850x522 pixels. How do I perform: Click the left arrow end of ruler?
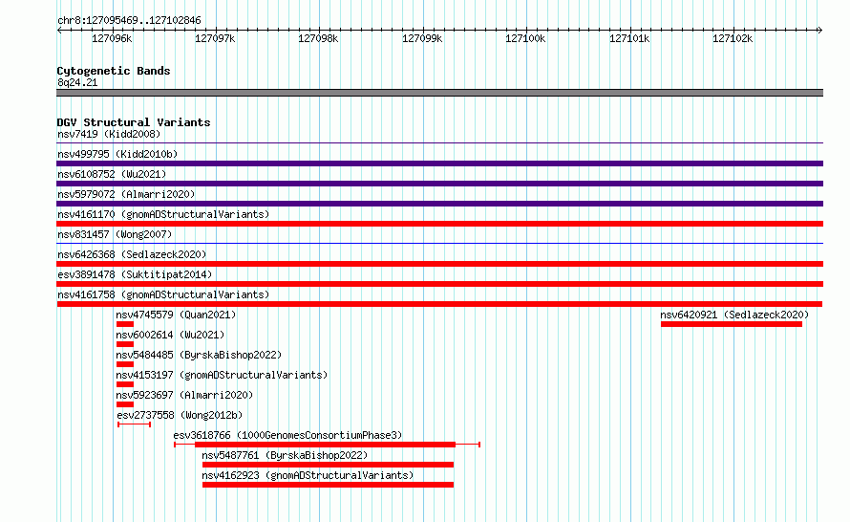pos(59,30)
